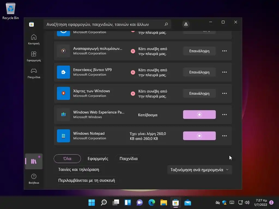Open the Windows Start menu

click(x=92, y=202)
